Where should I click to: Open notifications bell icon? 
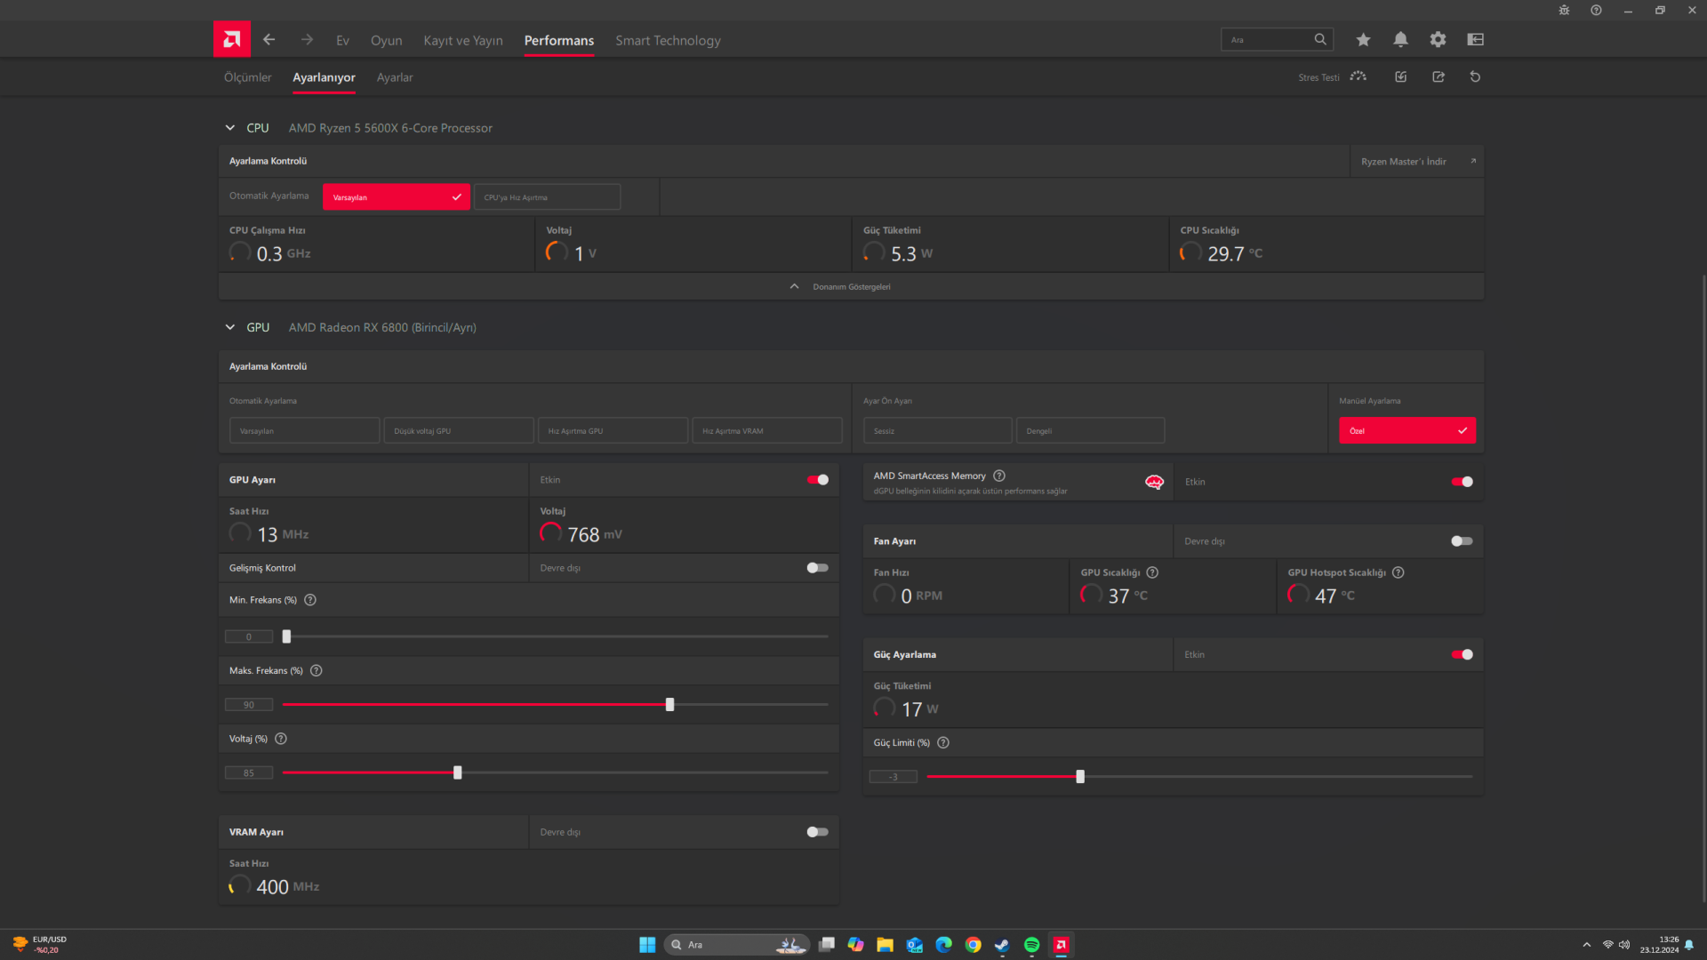click(x=1400, y=39)
